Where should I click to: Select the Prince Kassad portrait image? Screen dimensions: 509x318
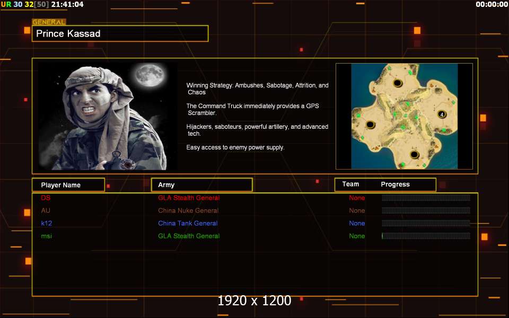108,116
